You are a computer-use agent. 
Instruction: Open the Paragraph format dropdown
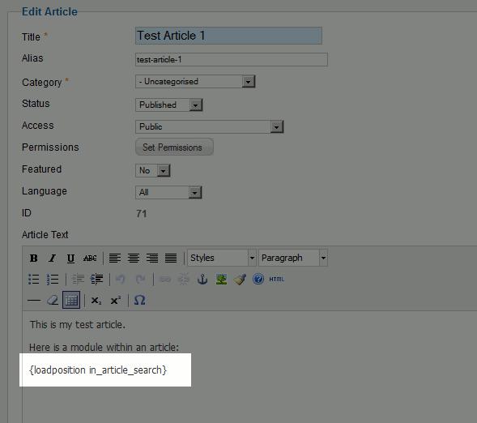293,258
